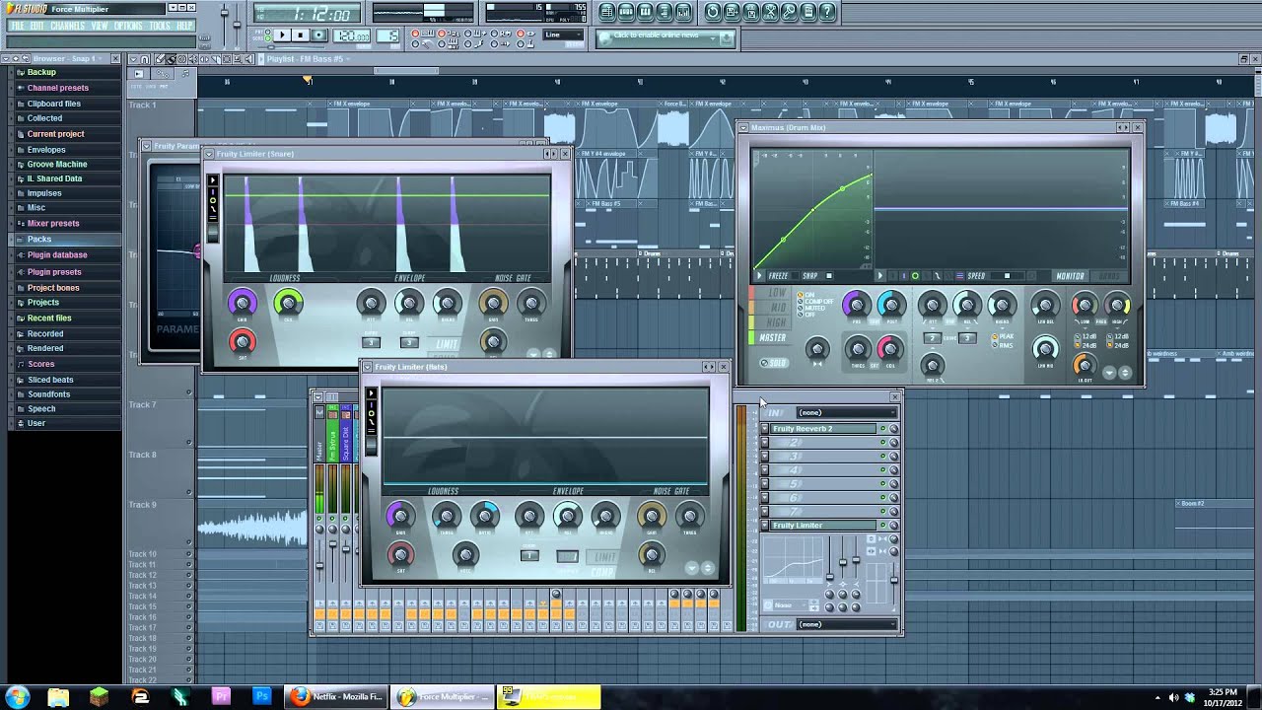The image size is (1262, 710).
Task: Open Mixer presets folder in browser
Action: (x=53, y=223)
